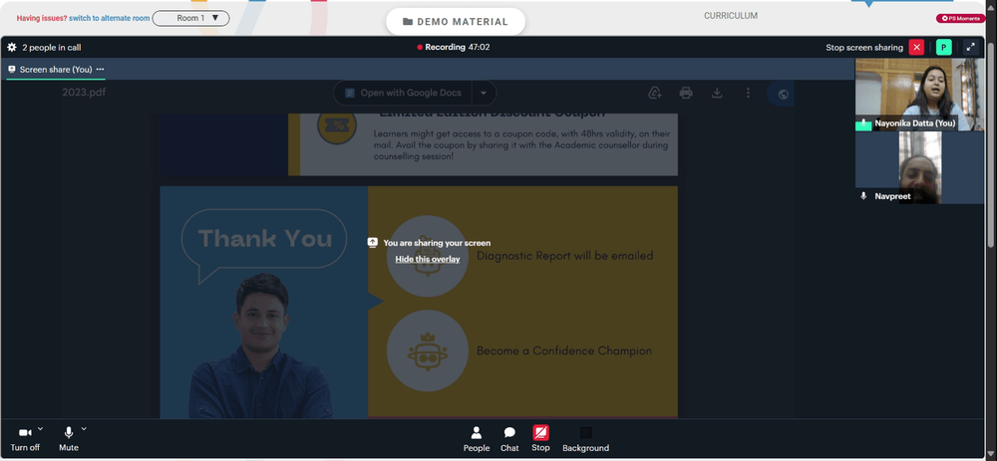The width and height of the screenshot is (997, 461).
Task: Click Navpreet microphone status icon
Action: pos(863,196)
